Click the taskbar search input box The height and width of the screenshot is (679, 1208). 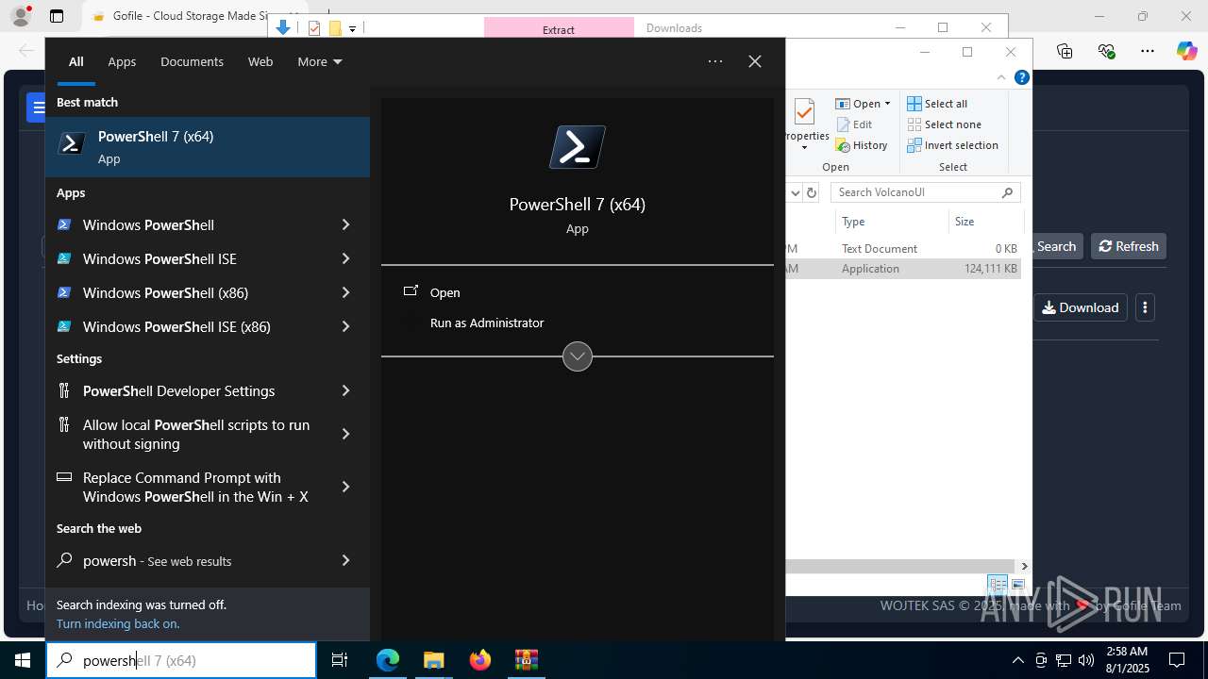181,660
